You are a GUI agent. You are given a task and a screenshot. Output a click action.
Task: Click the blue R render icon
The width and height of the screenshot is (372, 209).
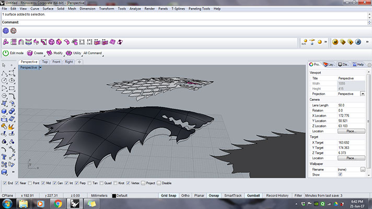[358, 42]
